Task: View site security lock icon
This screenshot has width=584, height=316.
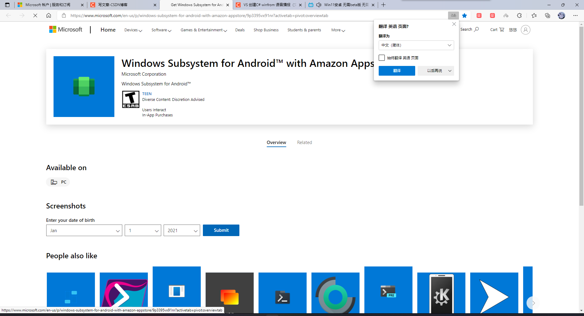Action: [64, 15]
